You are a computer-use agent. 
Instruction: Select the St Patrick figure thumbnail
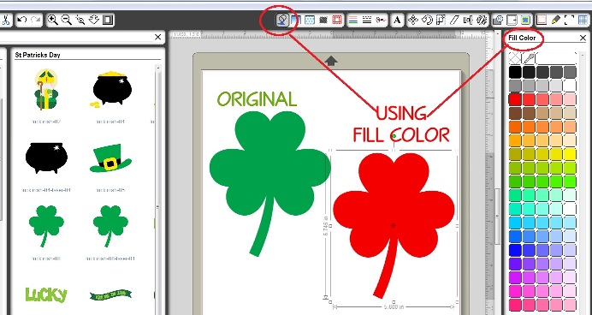tap(46, 90)
